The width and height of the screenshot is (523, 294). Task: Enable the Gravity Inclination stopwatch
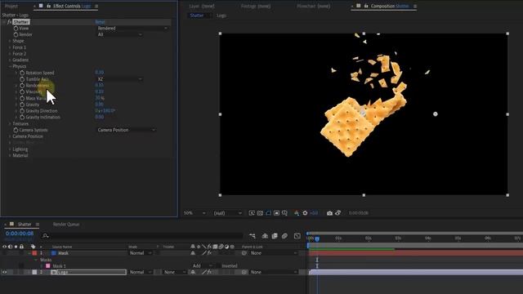[22, 117]
